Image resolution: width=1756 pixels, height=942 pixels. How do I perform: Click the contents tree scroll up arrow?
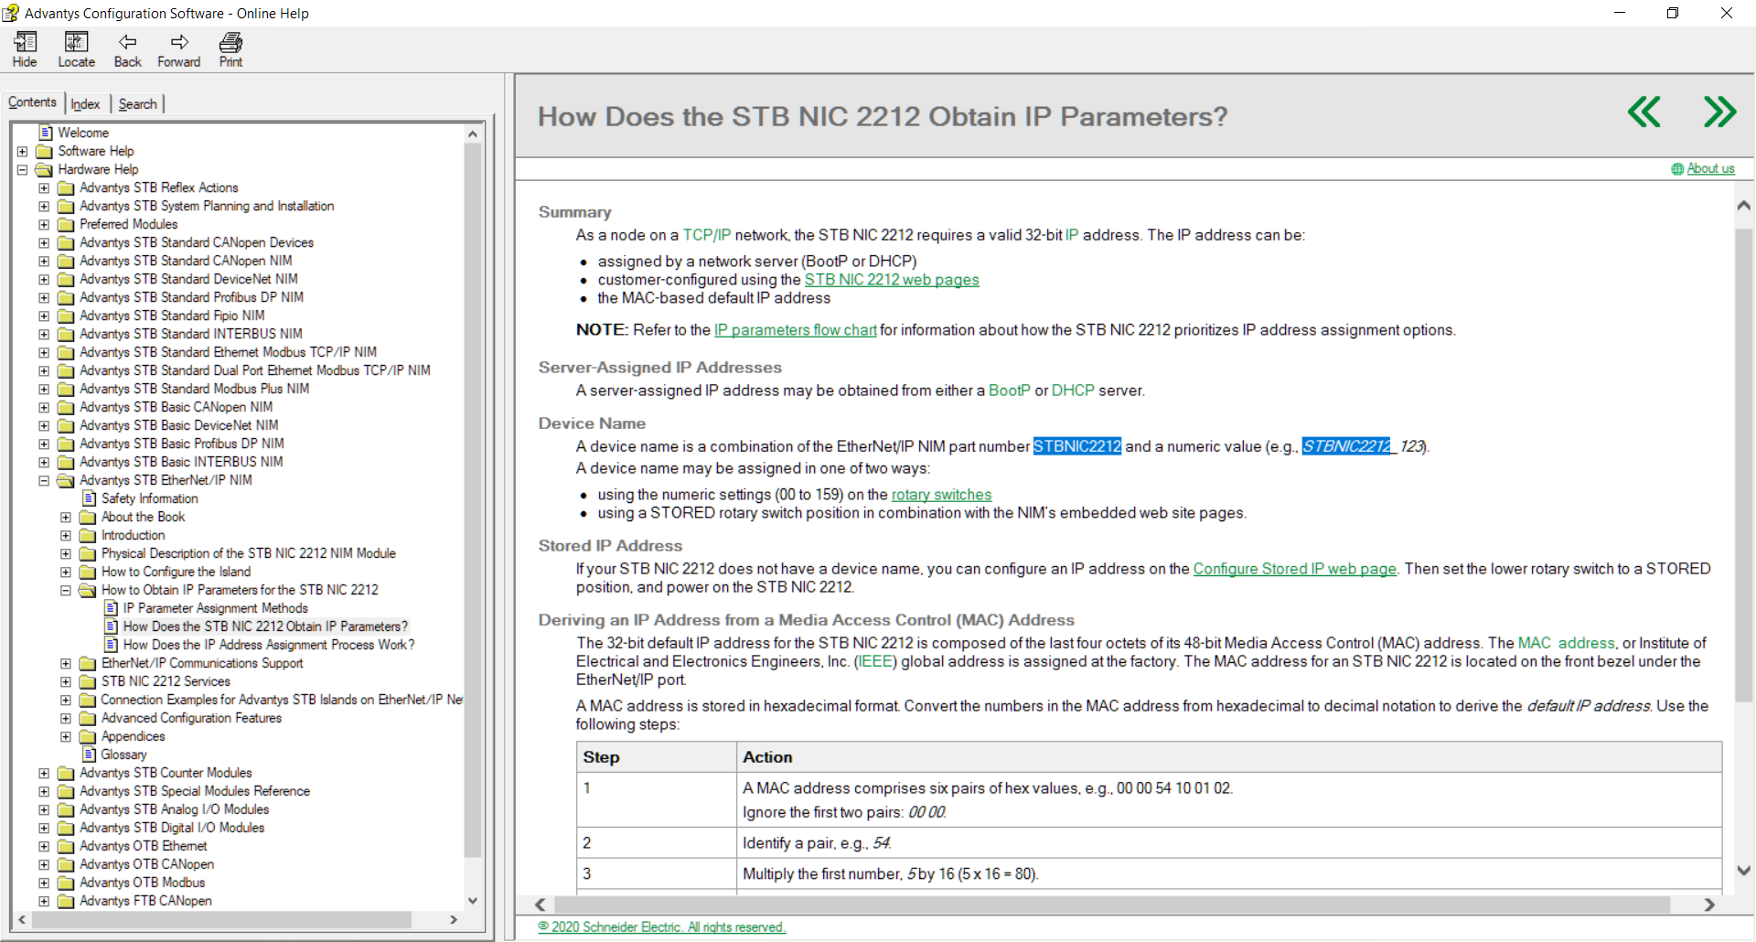click(473, 134)
